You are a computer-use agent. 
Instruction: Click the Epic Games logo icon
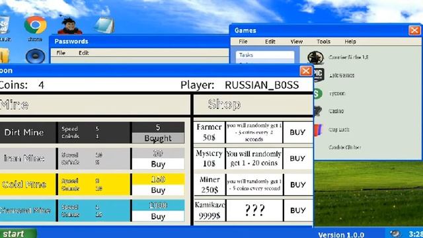[319, 75]
